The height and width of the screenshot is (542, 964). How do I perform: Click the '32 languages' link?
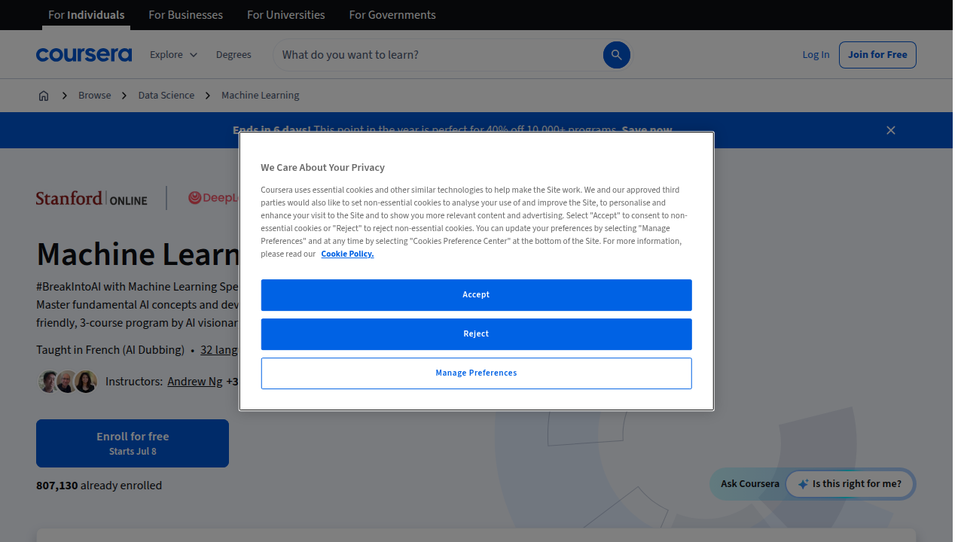pyautogui.click(x=219, y=350)
